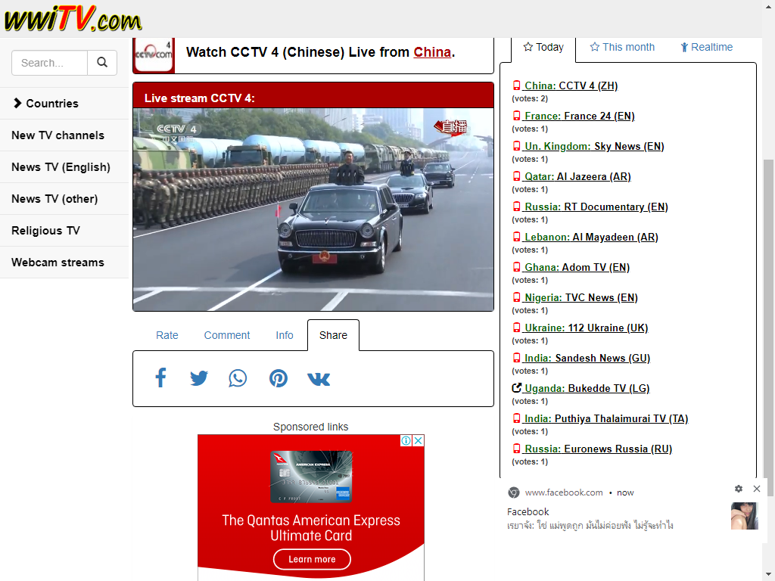Open Russia: RT Documentary (EN) link
Viewport: 775px width, 581px height.
point(590,207)
